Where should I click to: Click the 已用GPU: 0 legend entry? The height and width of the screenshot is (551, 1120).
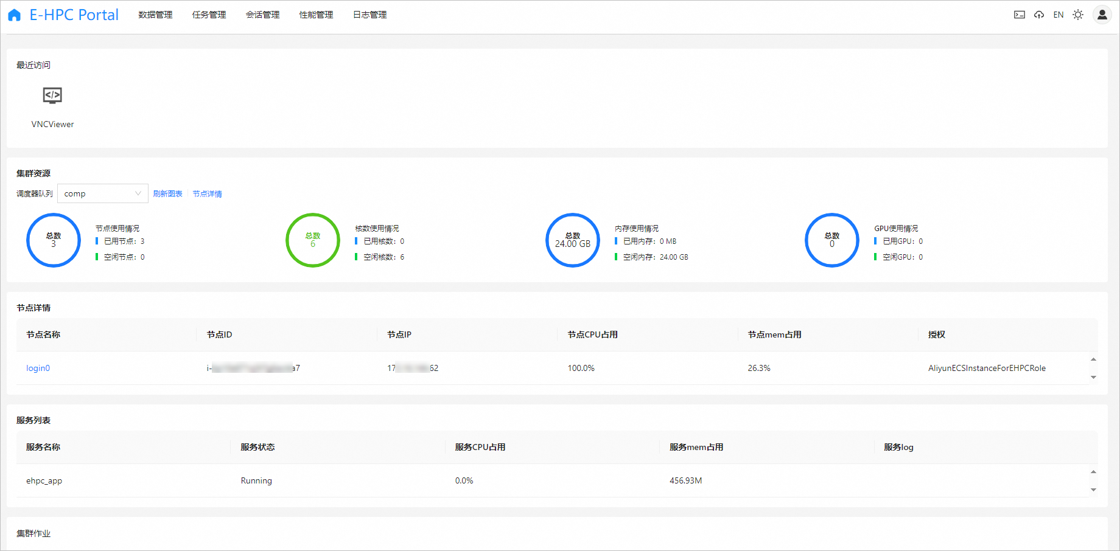(x=899, y=241)
